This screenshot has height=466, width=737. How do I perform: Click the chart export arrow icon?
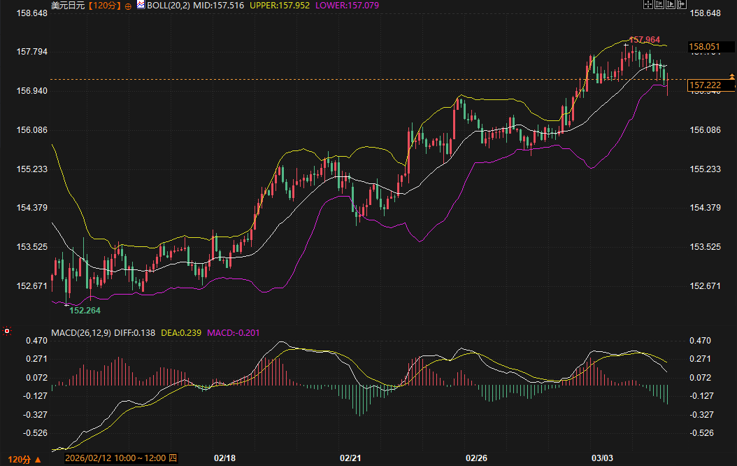point(680,5)
